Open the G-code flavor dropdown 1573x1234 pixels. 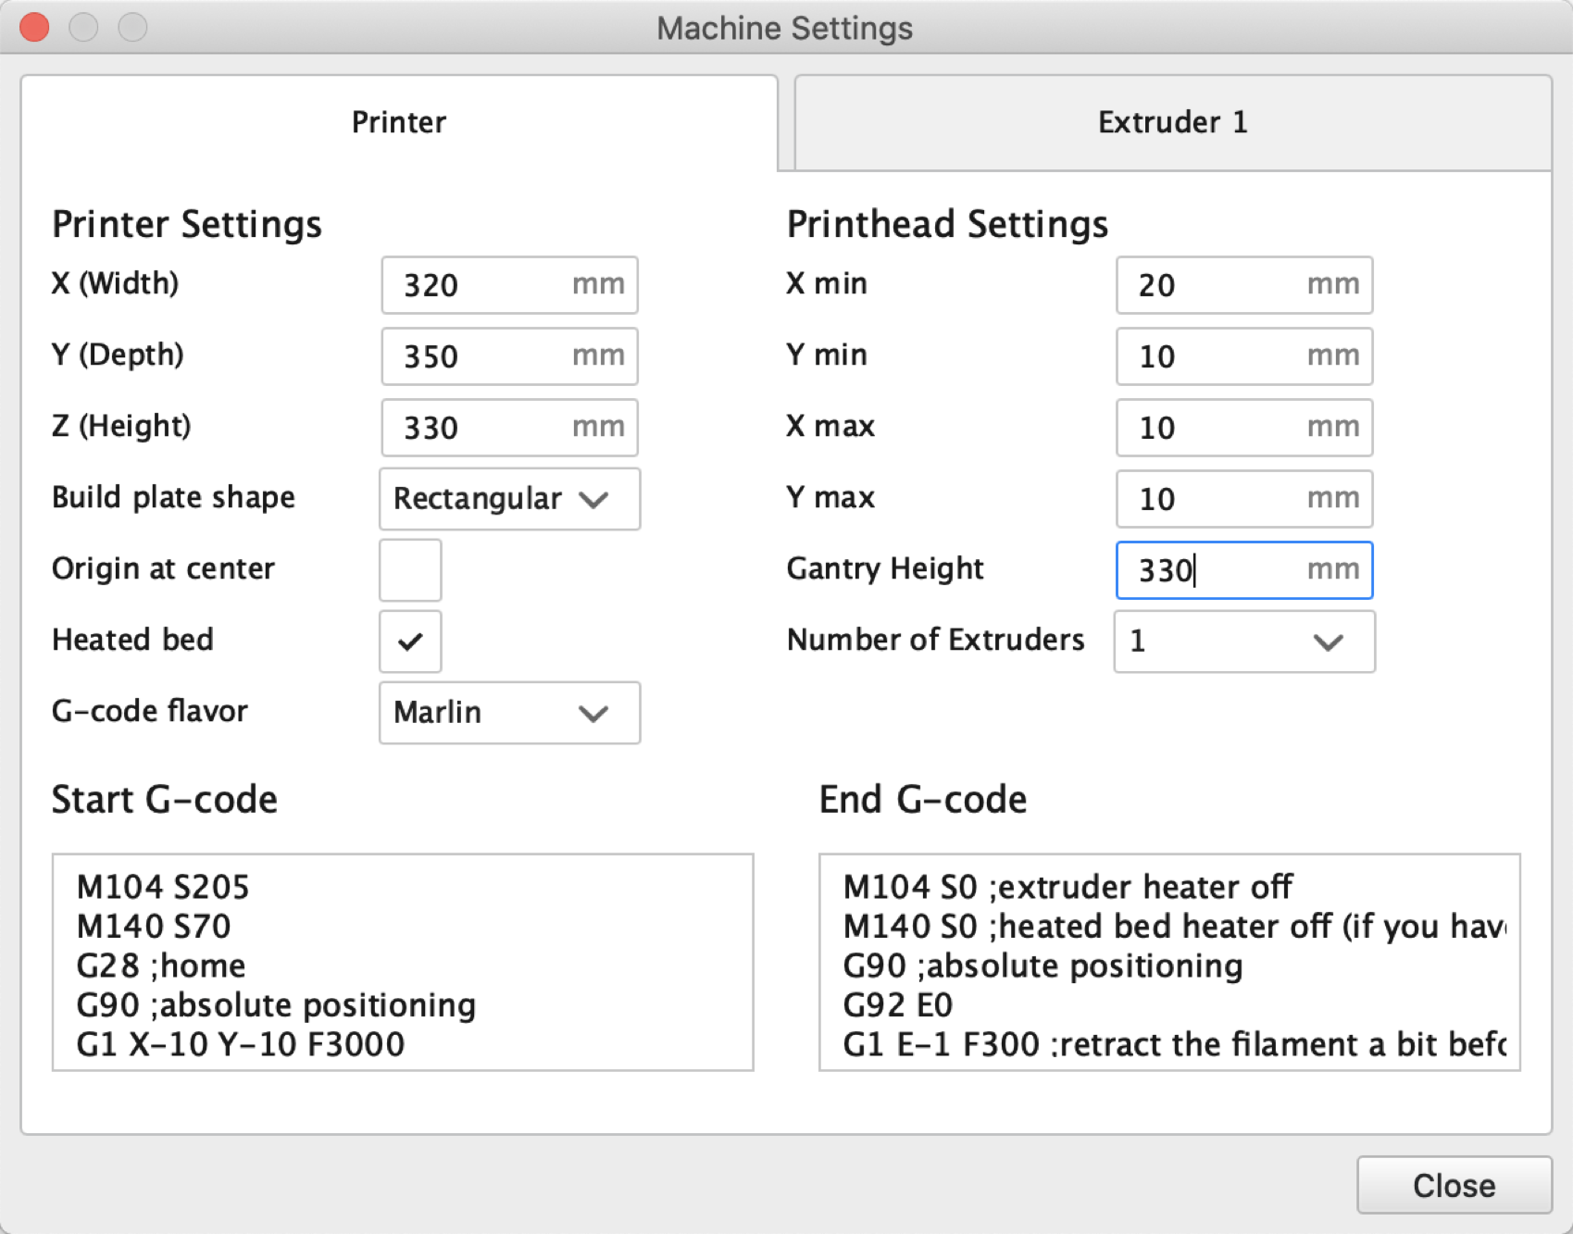[508, 713]
